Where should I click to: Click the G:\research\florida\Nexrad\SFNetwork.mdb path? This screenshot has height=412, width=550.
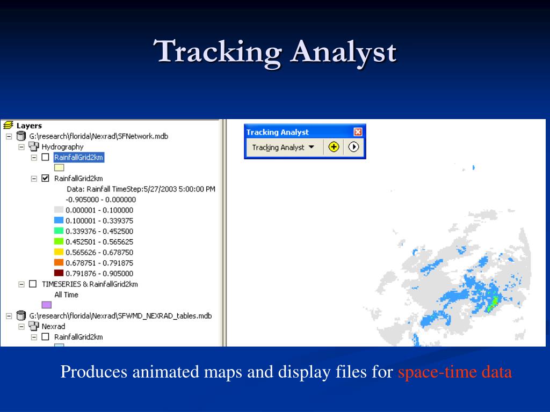(x=99, y=136)
